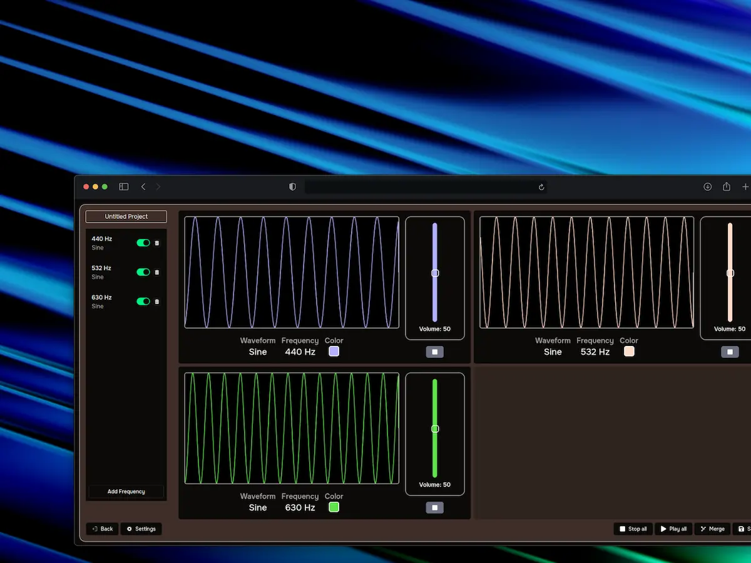Reload the page with refresh icon
This screenshot has width=751, height=563.
click(541, 186)
